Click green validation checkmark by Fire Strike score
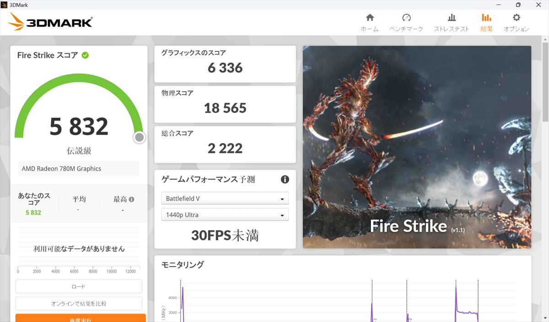This screenshot has width=549, height=322. tap(85, 55)
